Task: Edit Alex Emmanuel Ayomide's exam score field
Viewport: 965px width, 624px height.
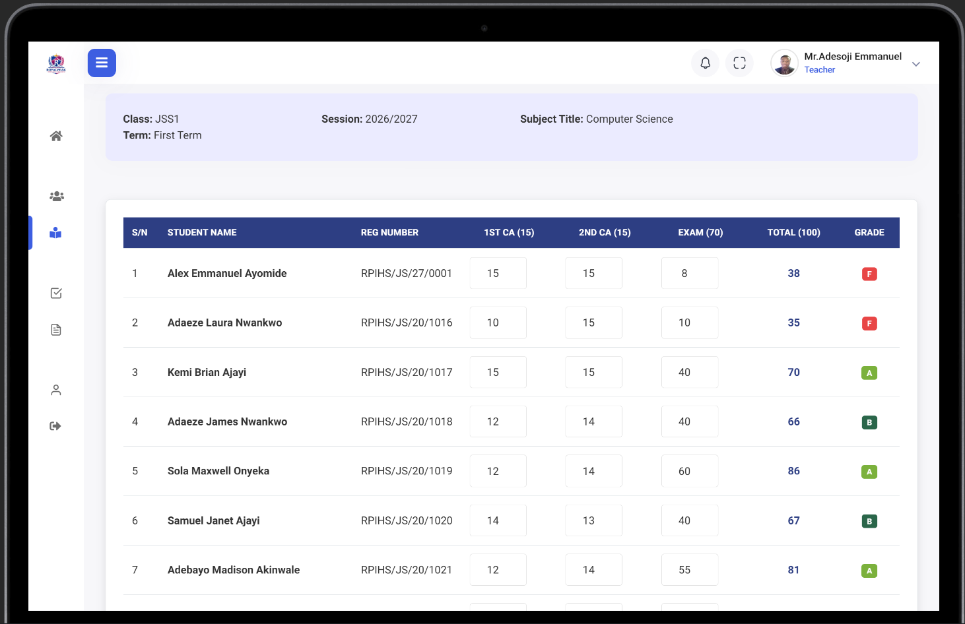Action: pos(689,273)
